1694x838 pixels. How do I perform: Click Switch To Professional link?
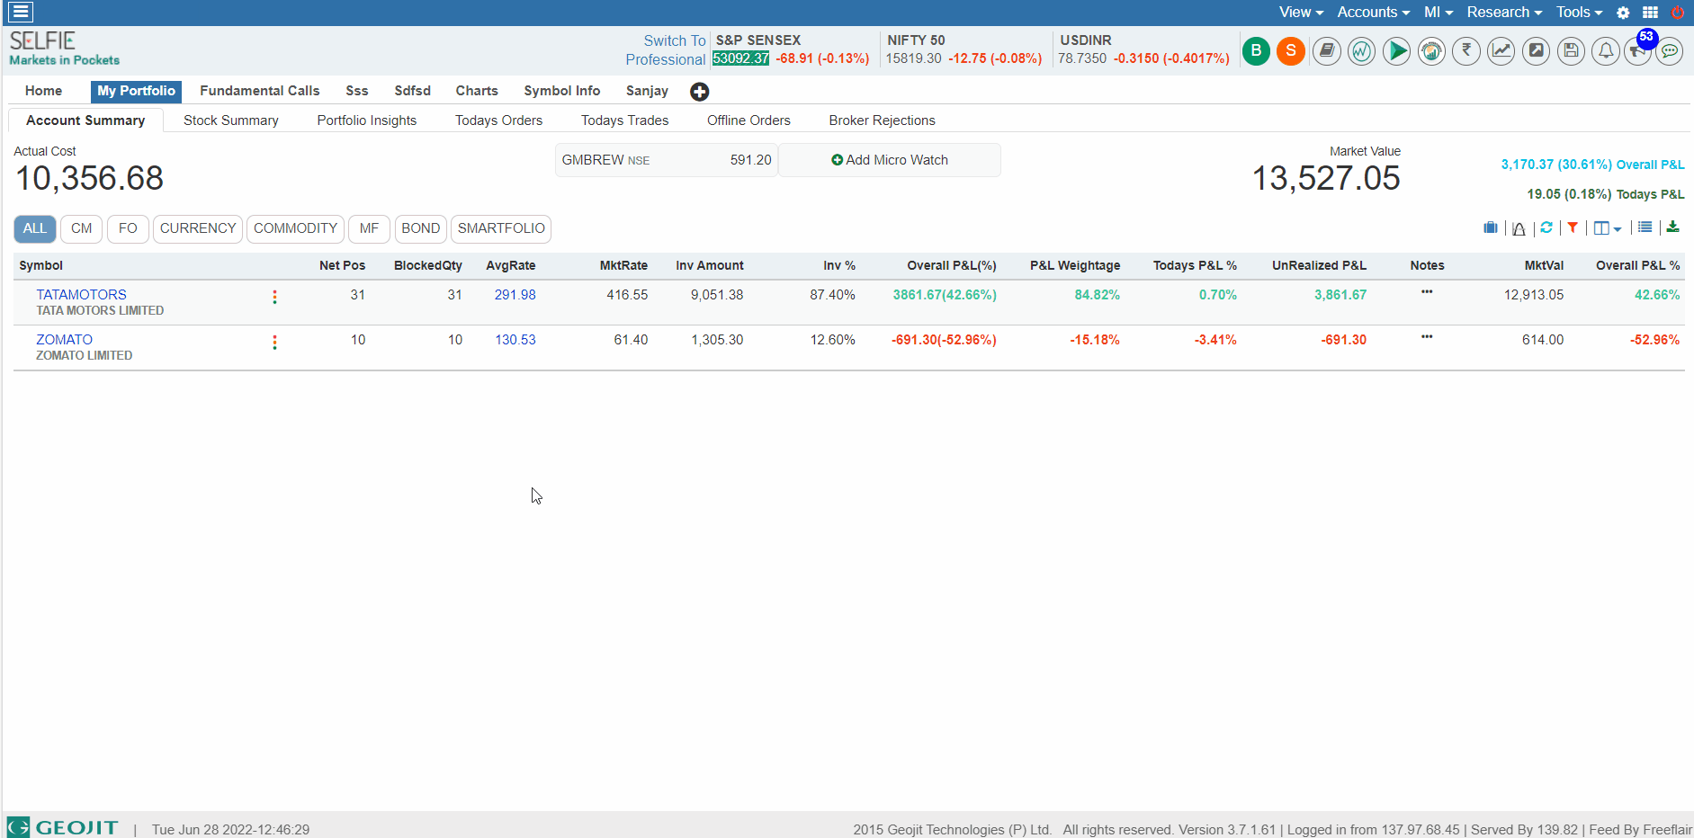point(666,50)
